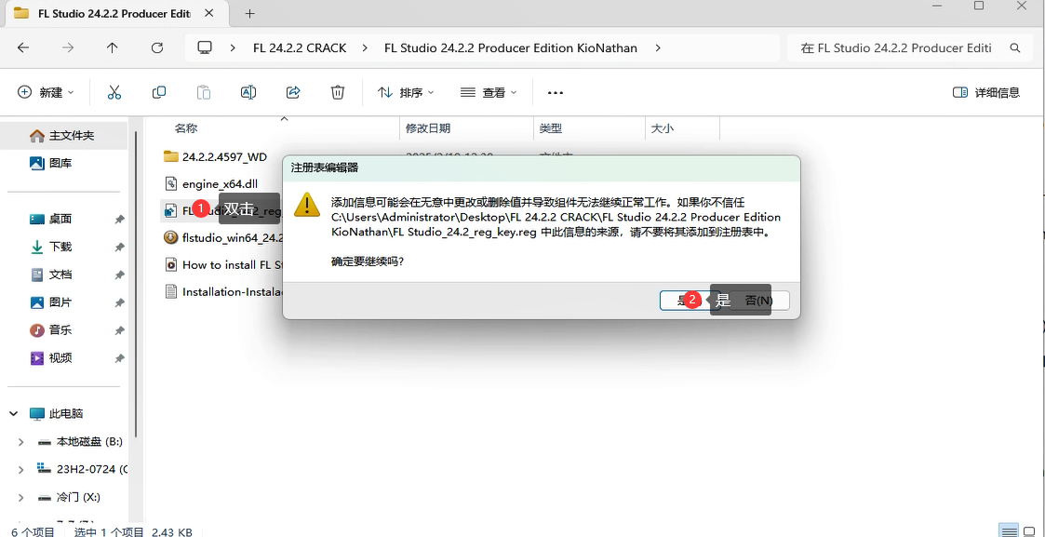Click the Cut scissors icon
This screenshot has width=1045, height=537.
pyautogui.click(x=114, y=93)
